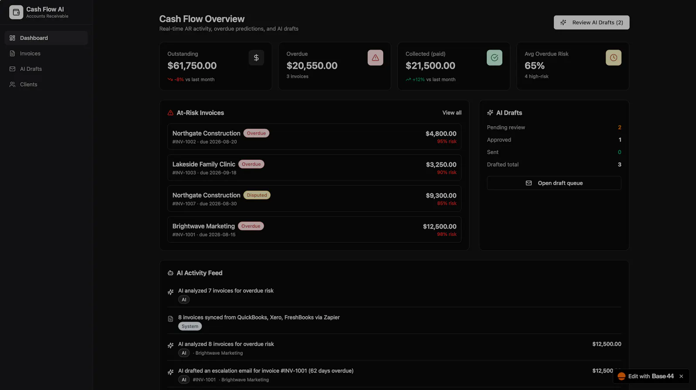
Task: Click Edit with Base44 link
Action: 651,376
